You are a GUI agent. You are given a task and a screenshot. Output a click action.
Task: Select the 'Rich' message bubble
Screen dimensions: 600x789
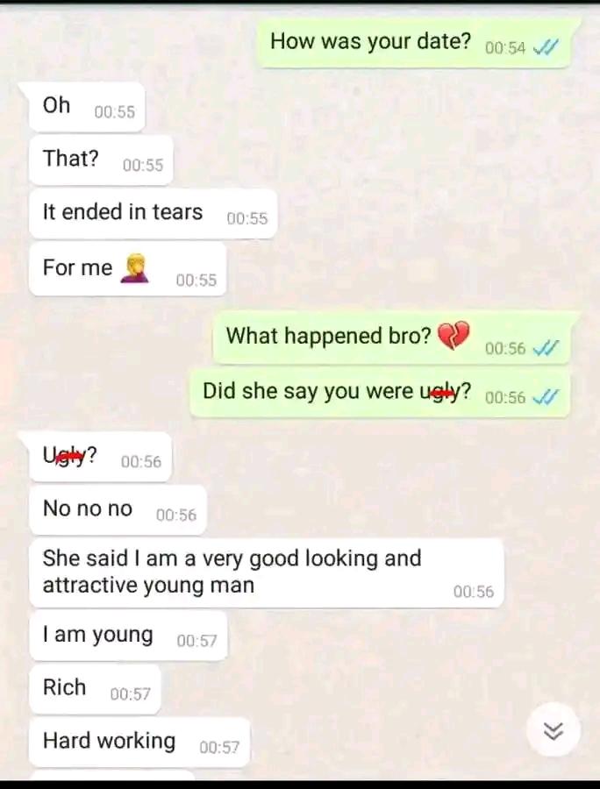tap(95, 689)
